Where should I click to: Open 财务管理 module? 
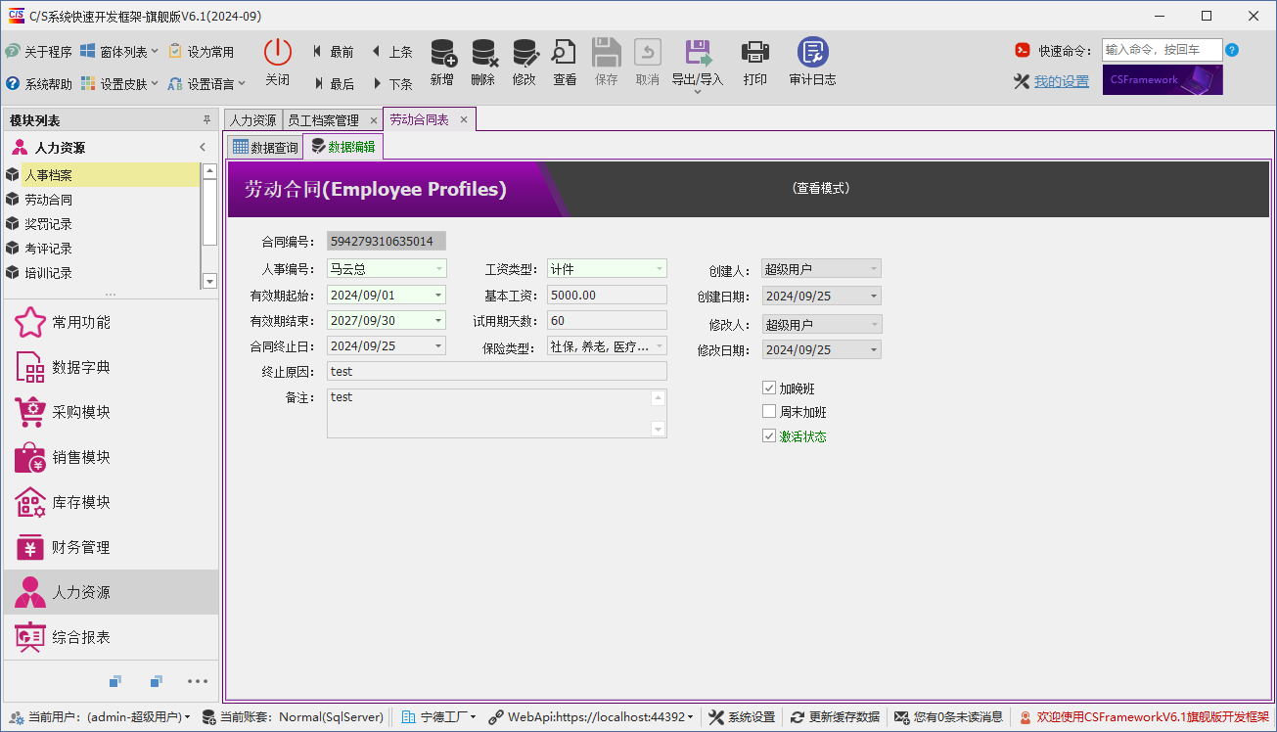(111, 547)
